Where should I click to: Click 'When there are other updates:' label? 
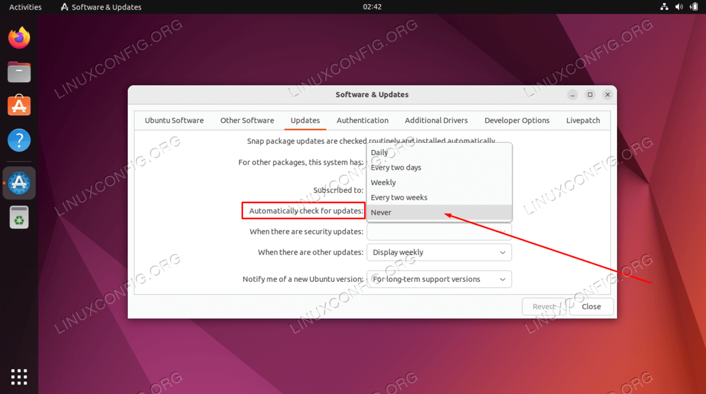[311, 252]
